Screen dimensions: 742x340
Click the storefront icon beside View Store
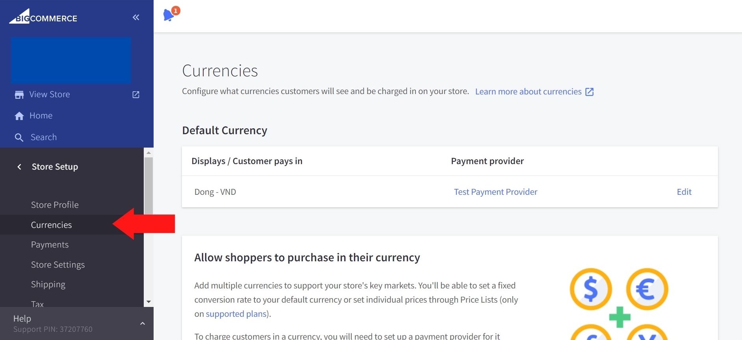(19, 95)
